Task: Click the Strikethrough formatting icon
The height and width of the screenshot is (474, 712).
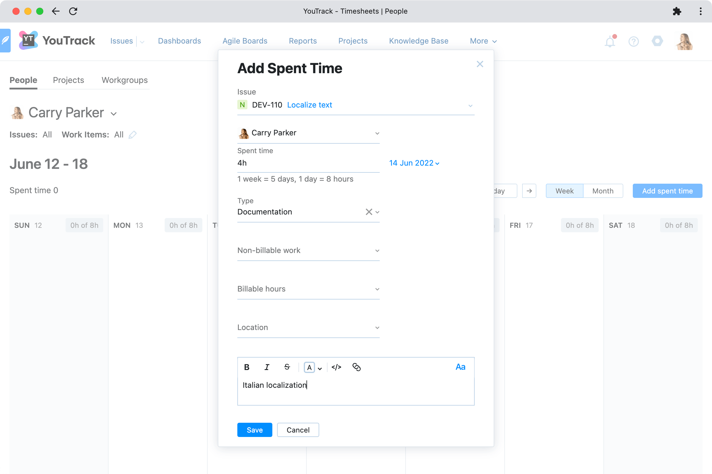Action: click(287, 367)
